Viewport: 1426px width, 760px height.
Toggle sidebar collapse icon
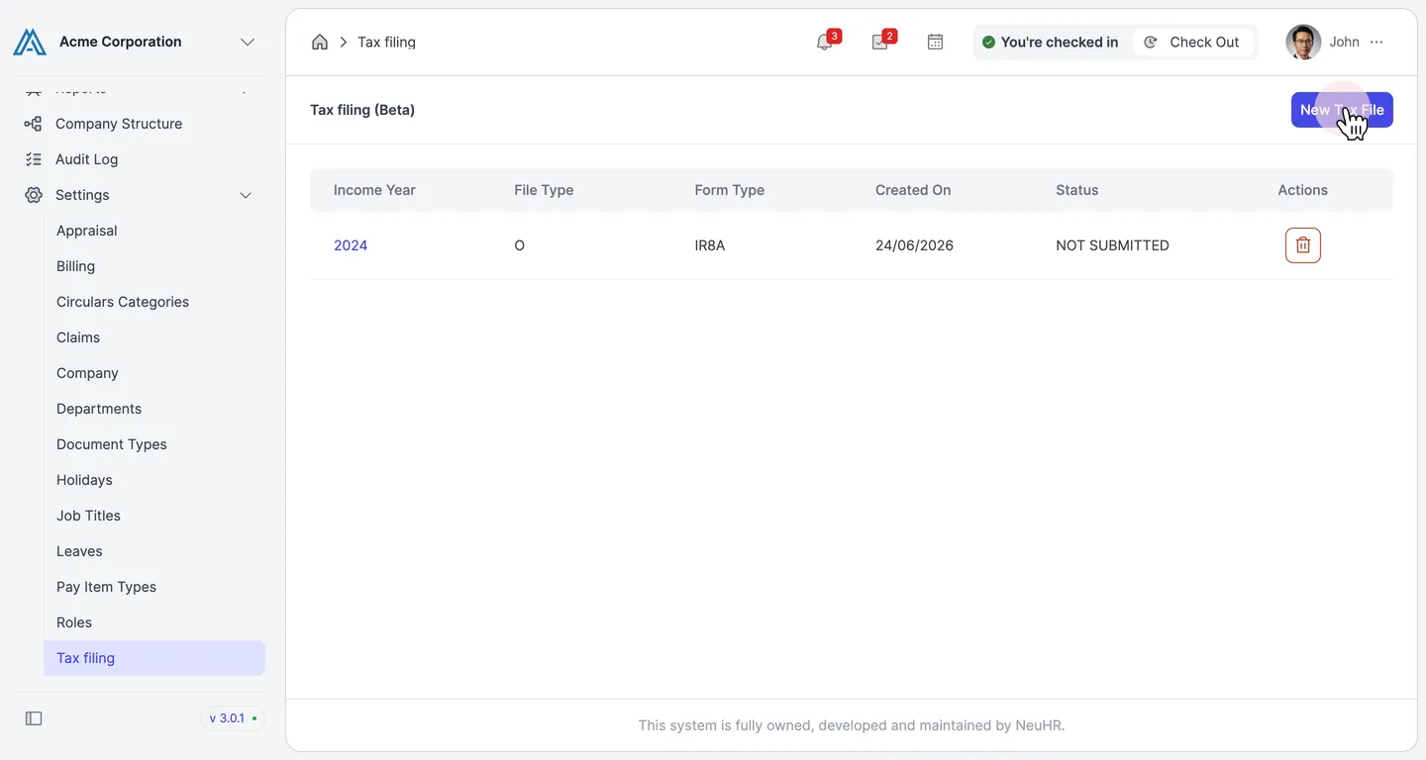(34, 718)
